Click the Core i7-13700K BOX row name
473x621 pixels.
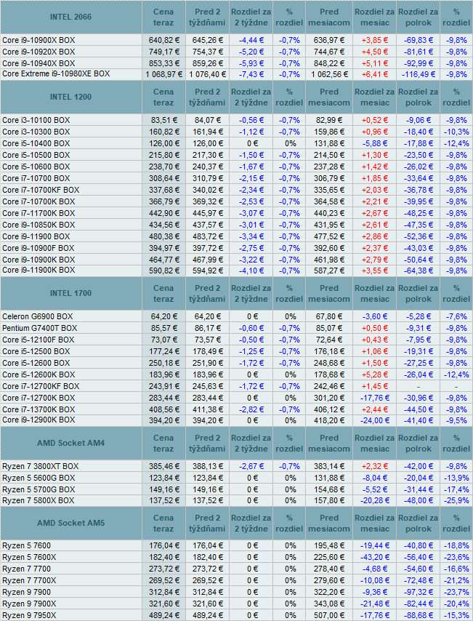pos(39,409)
